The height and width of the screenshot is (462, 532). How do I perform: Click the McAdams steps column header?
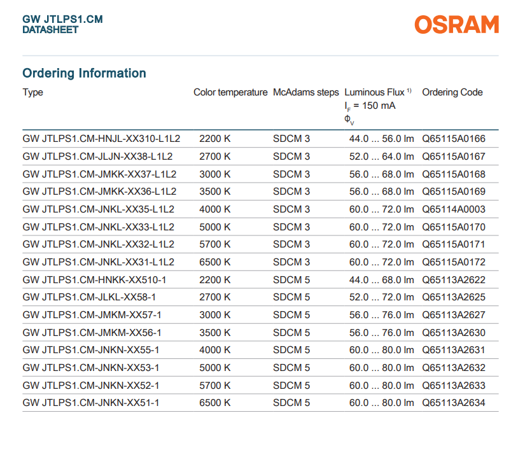pyautogui.click(x=305, y=92)
